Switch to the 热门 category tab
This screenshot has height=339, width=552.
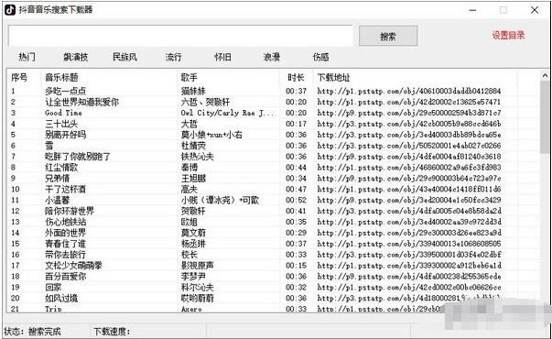27,57
